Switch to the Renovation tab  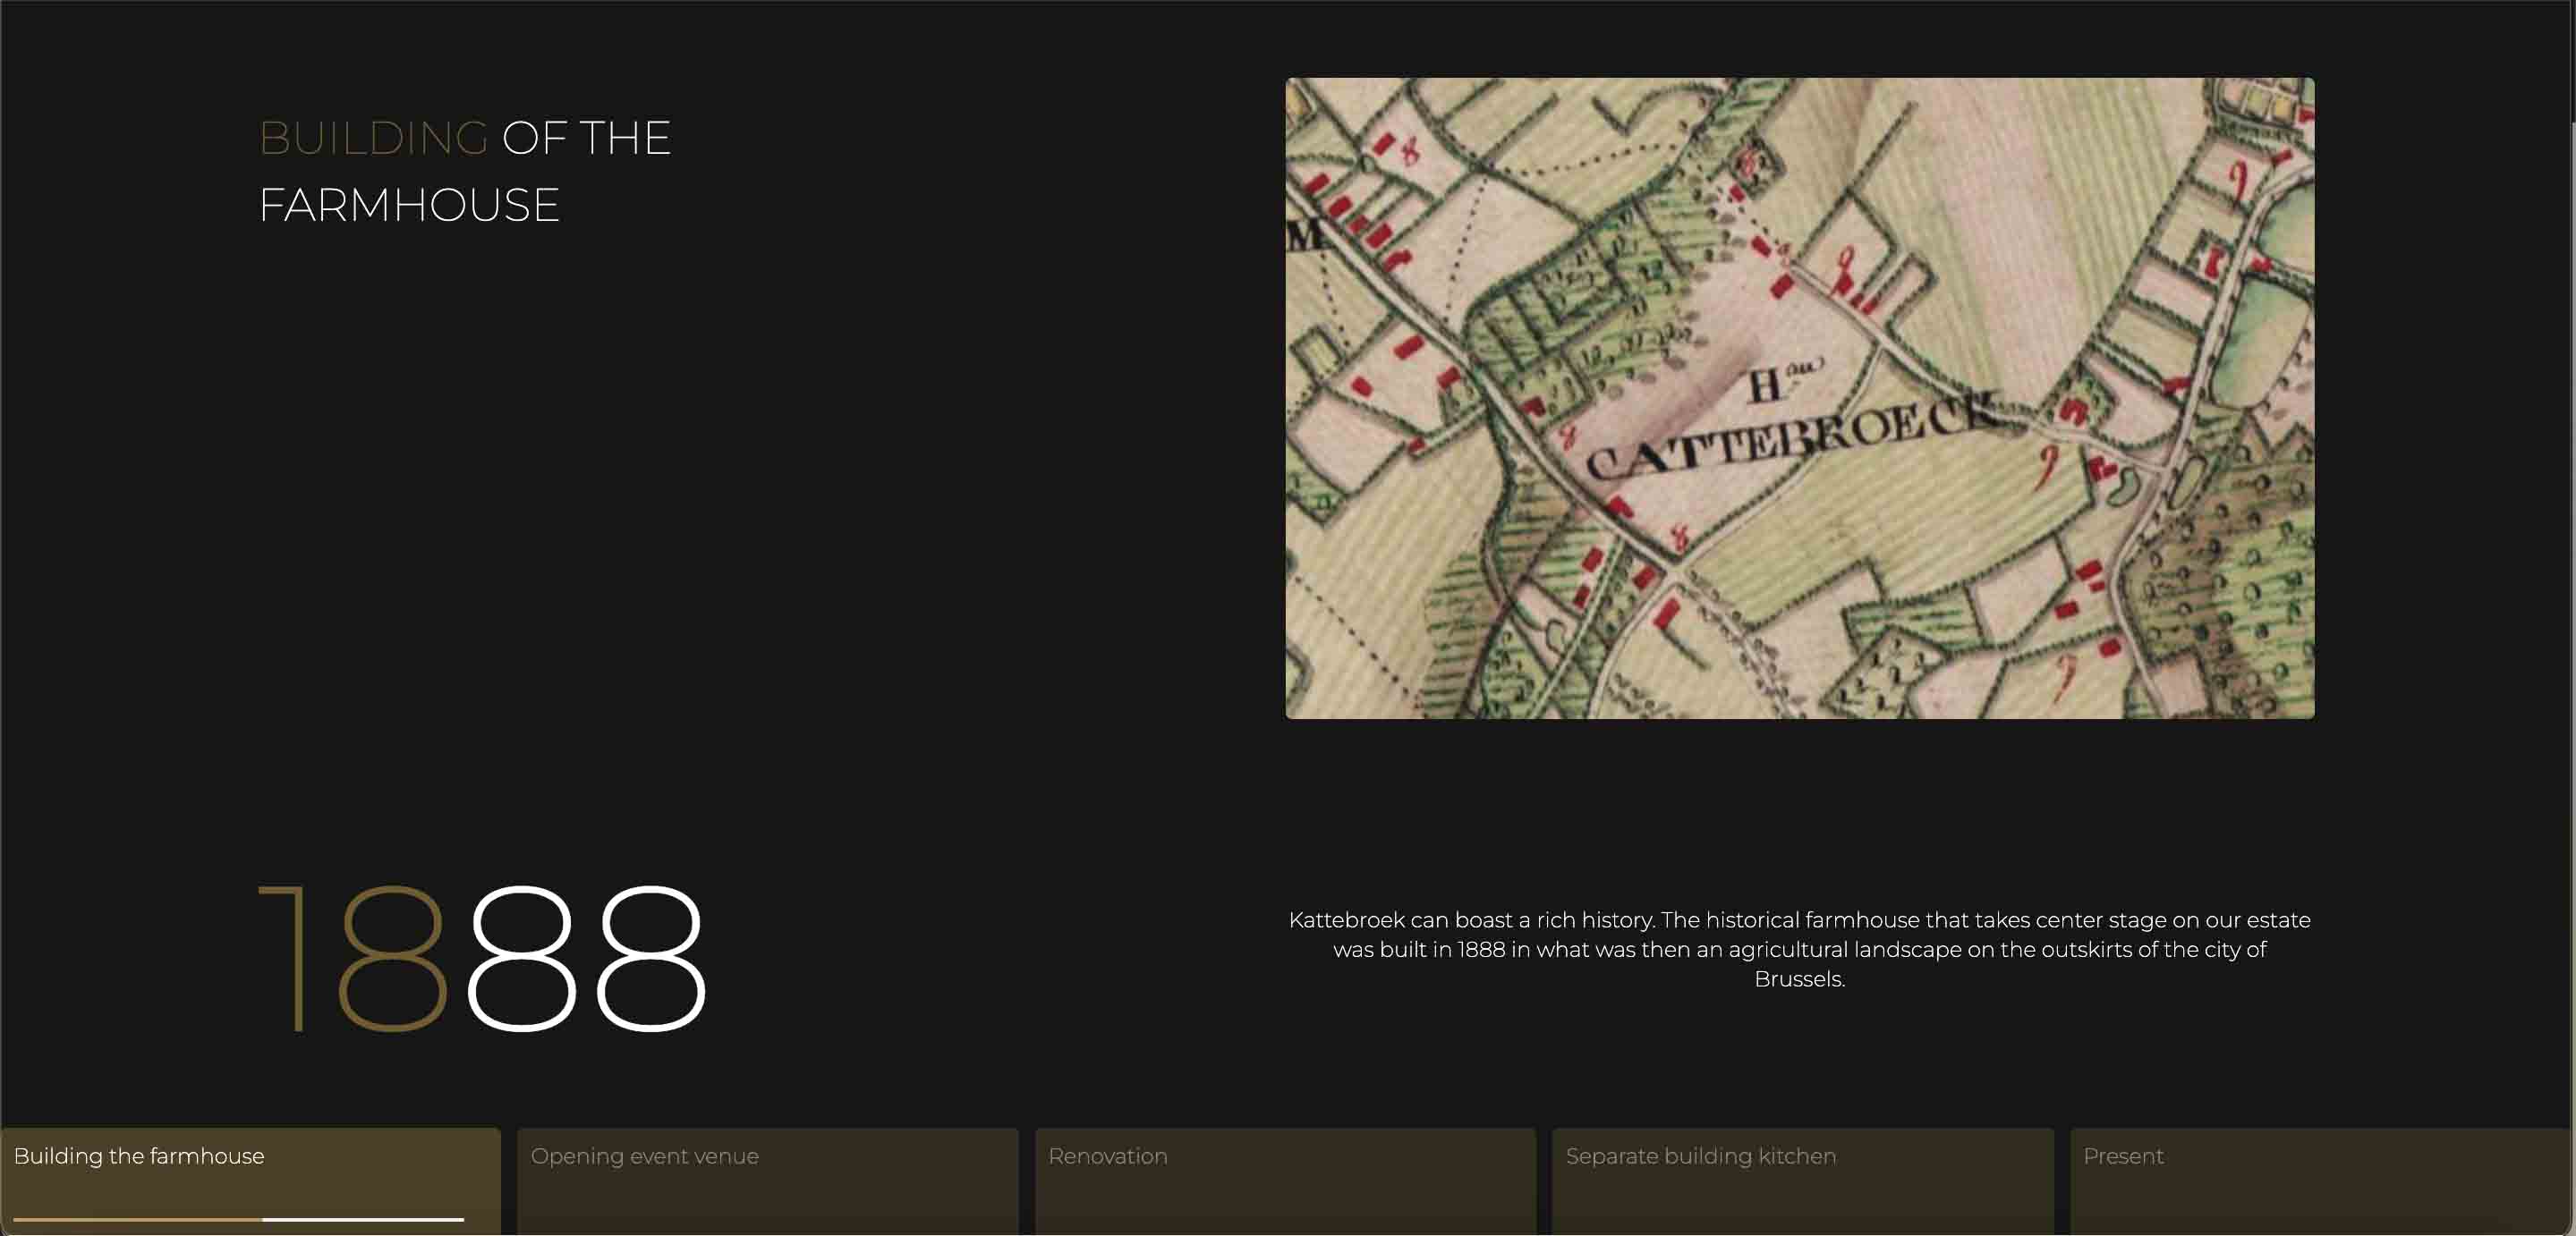point(1285,1181)
